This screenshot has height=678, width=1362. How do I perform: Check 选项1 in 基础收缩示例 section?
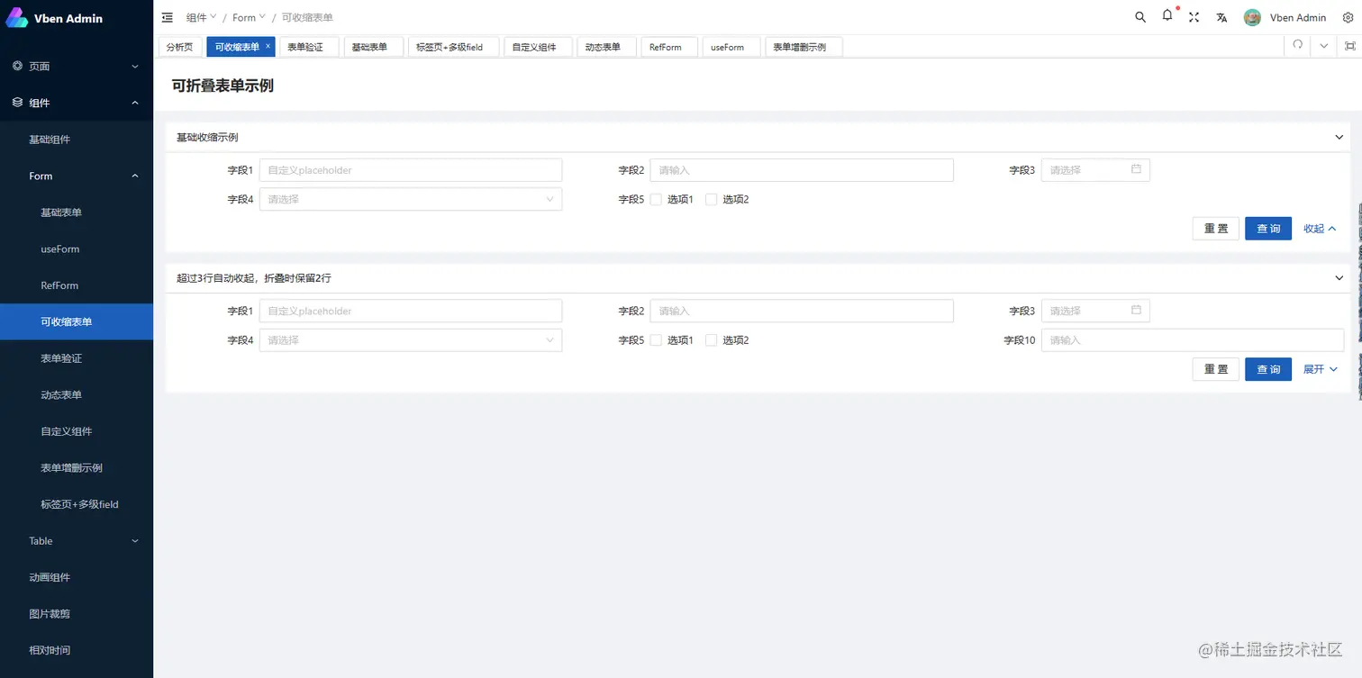click(656, 199)
